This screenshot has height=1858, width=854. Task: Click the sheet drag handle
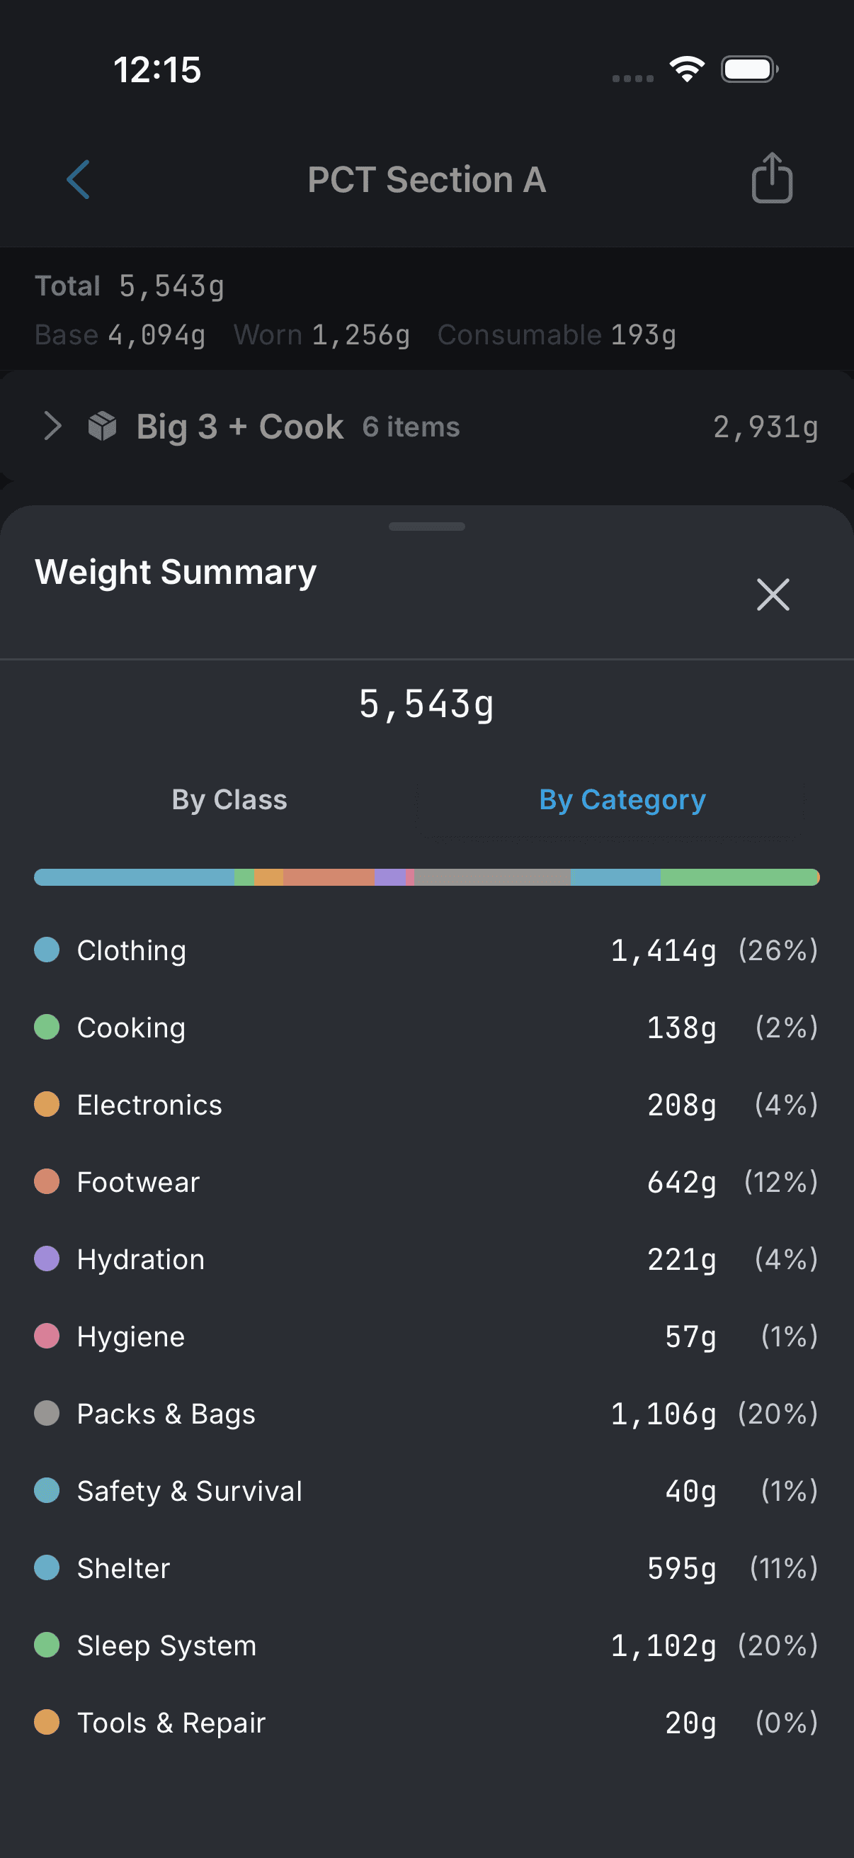[x=426, y=527]
